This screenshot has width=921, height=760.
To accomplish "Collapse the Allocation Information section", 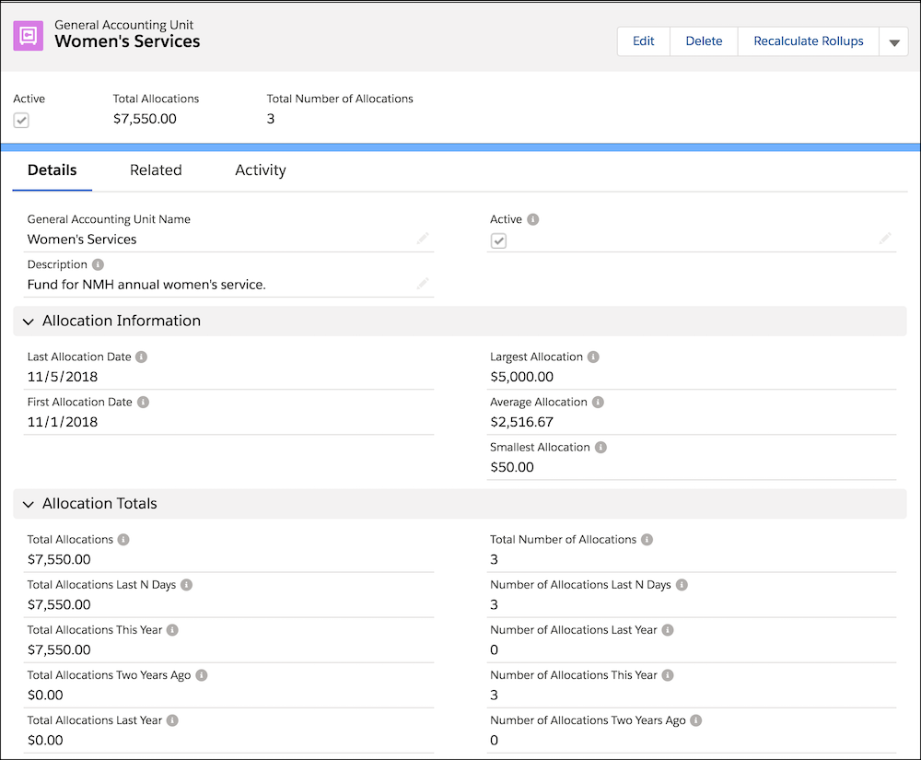I will [x=28, y=322].
